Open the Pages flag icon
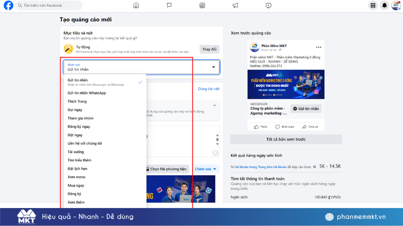Image resolution: width=403 pixels, height=226 pixels. [x=169, y=5]
